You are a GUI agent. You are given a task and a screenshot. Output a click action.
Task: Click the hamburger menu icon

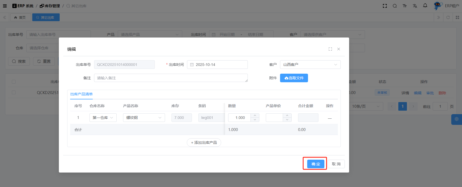(5, 6)
